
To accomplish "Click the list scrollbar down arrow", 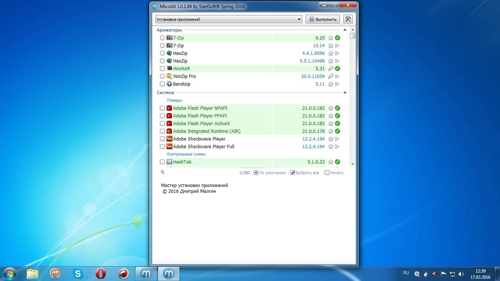I will pyautogui.click(x=353, y=164).
